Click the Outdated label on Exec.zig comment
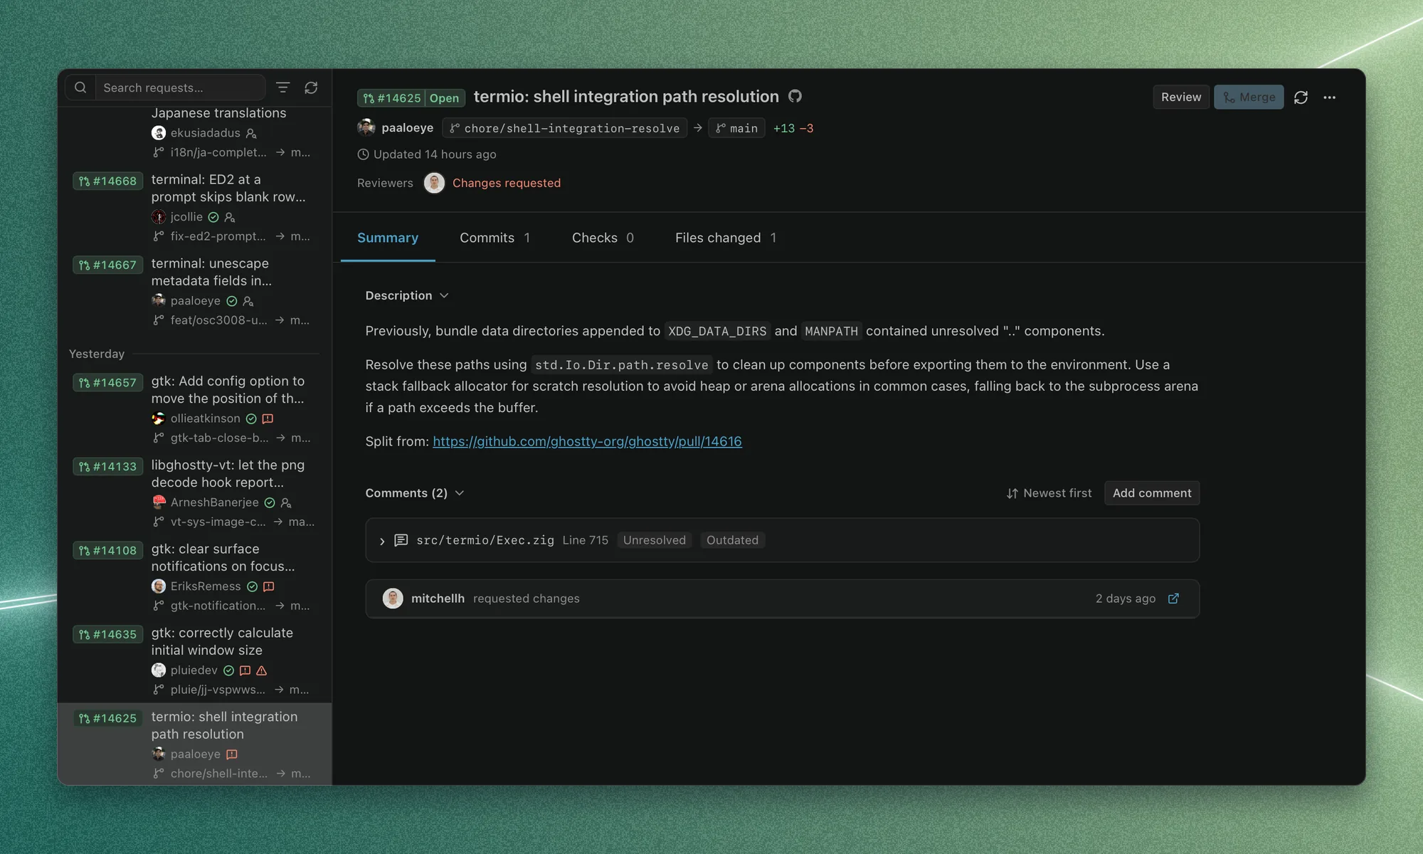The image size is (1423, 854). [732, 540]
